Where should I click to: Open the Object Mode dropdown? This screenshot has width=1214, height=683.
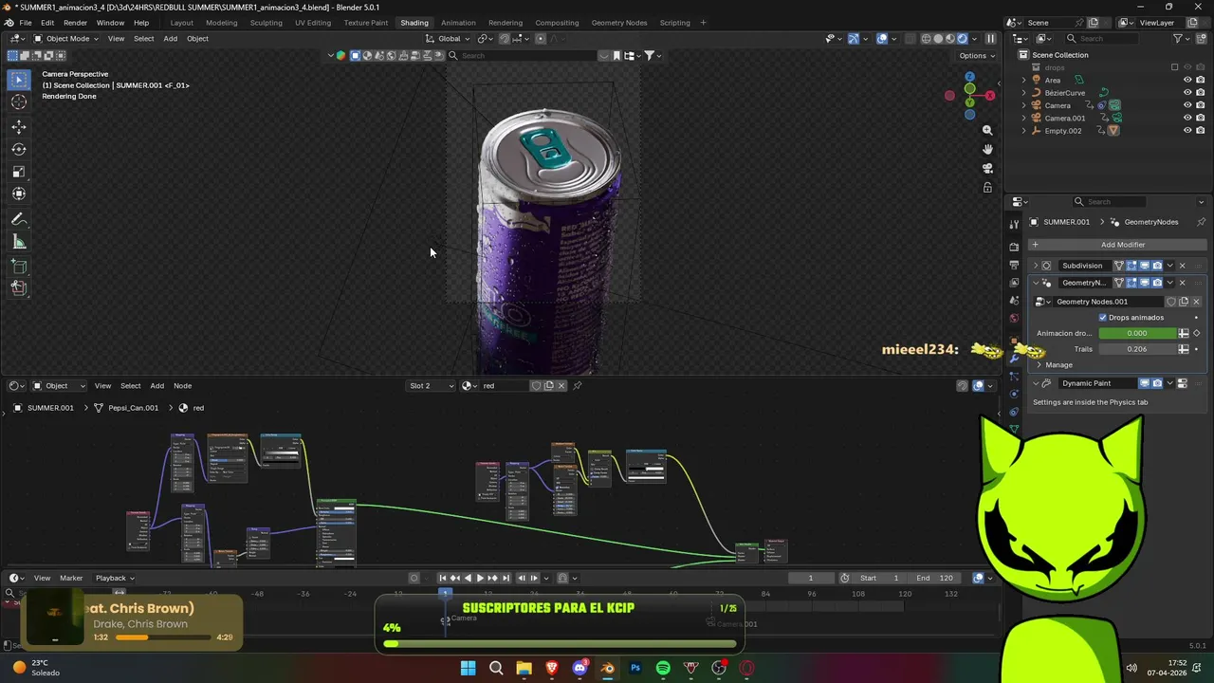[66, 39]
